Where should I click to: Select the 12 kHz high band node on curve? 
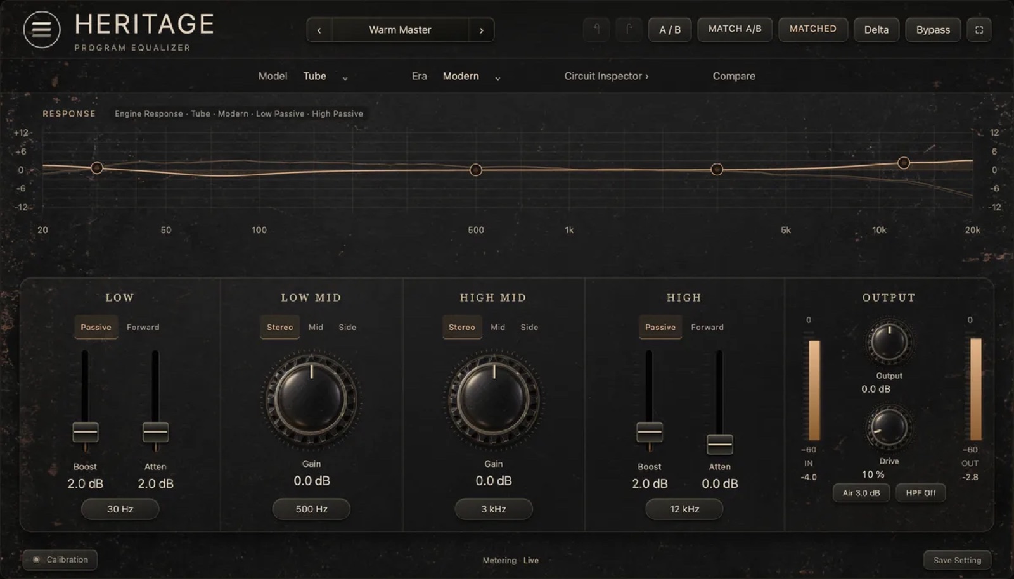904,163
